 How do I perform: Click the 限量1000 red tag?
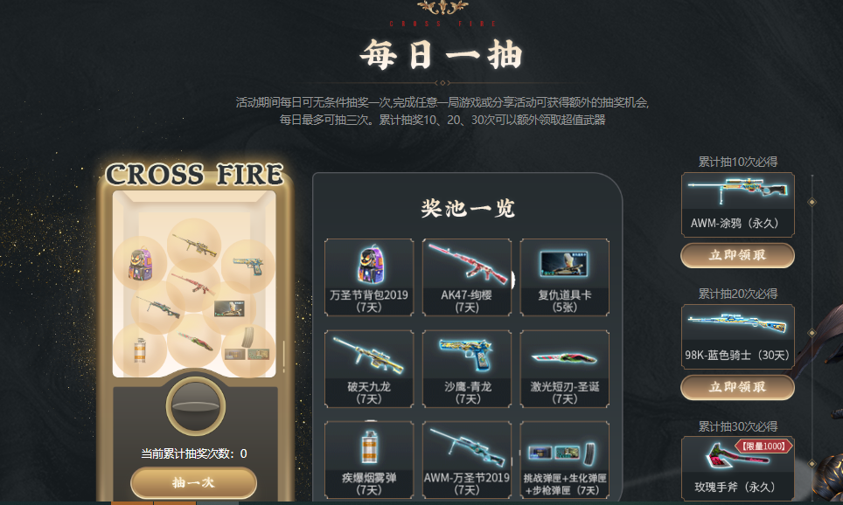764,446
